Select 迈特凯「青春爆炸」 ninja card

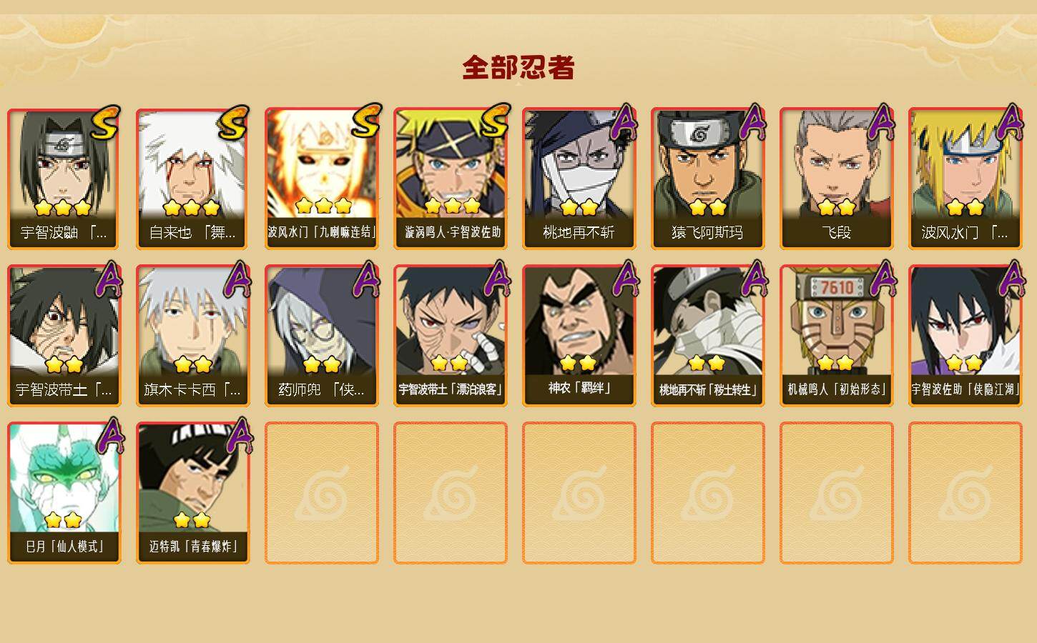click(193, 493)
